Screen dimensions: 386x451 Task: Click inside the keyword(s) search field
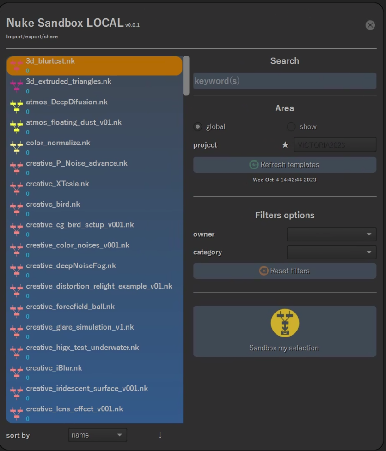click(x=284, y=81)
